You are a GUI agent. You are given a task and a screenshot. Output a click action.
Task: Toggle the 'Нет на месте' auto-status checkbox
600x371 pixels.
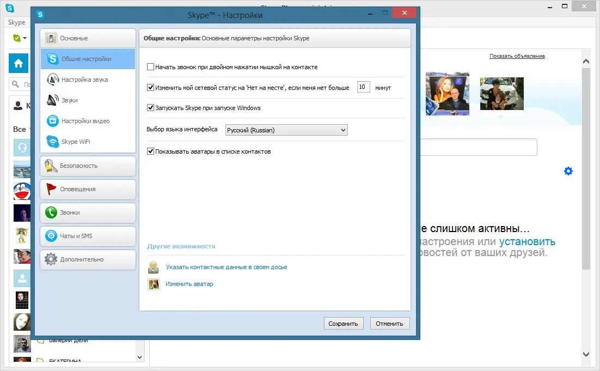pos(150,87)
